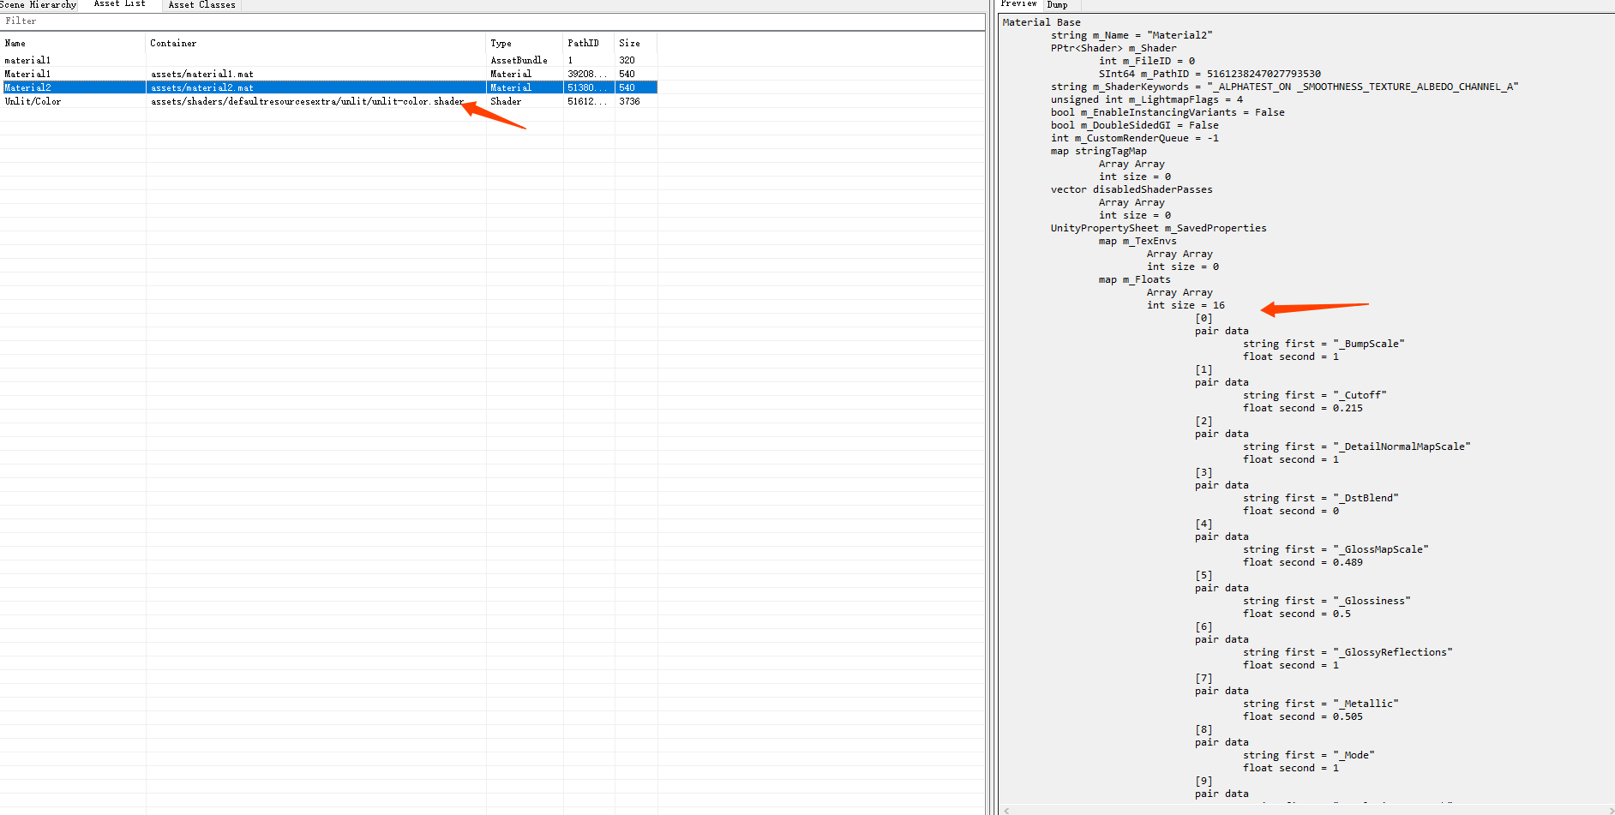The width and height of the screenshot is (1615, 815).
Task: Select the material1 AssetBundle row
Action: [28, 60]
